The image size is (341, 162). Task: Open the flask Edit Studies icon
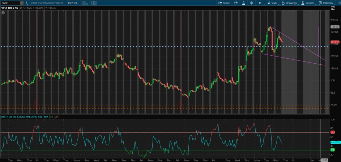pos(244,3)
